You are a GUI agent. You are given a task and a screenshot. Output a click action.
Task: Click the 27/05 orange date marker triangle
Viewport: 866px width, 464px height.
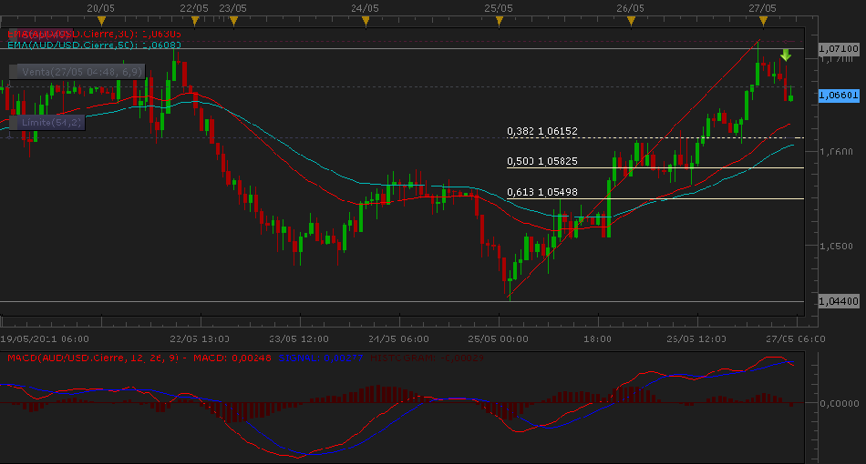(763, 19)
